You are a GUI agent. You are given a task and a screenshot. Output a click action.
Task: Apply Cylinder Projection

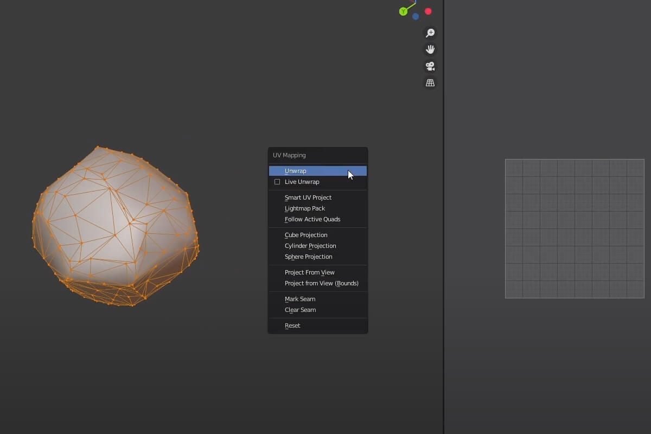pyautogui.click(x=318, y=246)
